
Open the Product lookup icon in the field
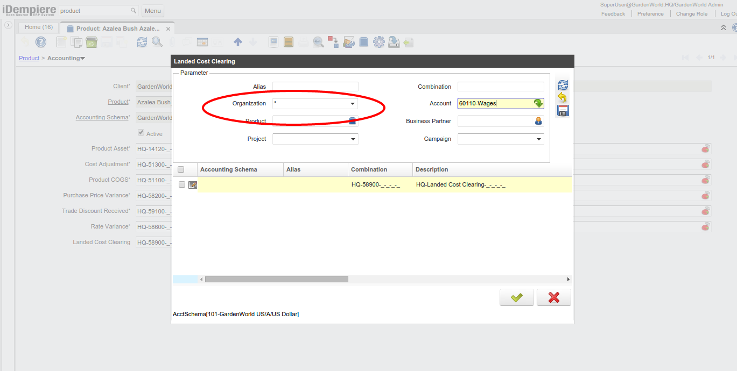pos(353,121)
